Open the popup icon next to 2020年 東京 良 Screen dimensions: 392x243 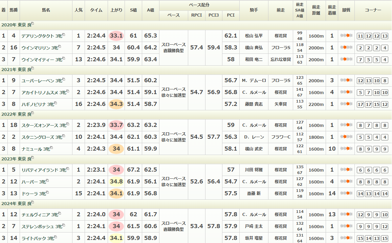(x=33, y=24)
